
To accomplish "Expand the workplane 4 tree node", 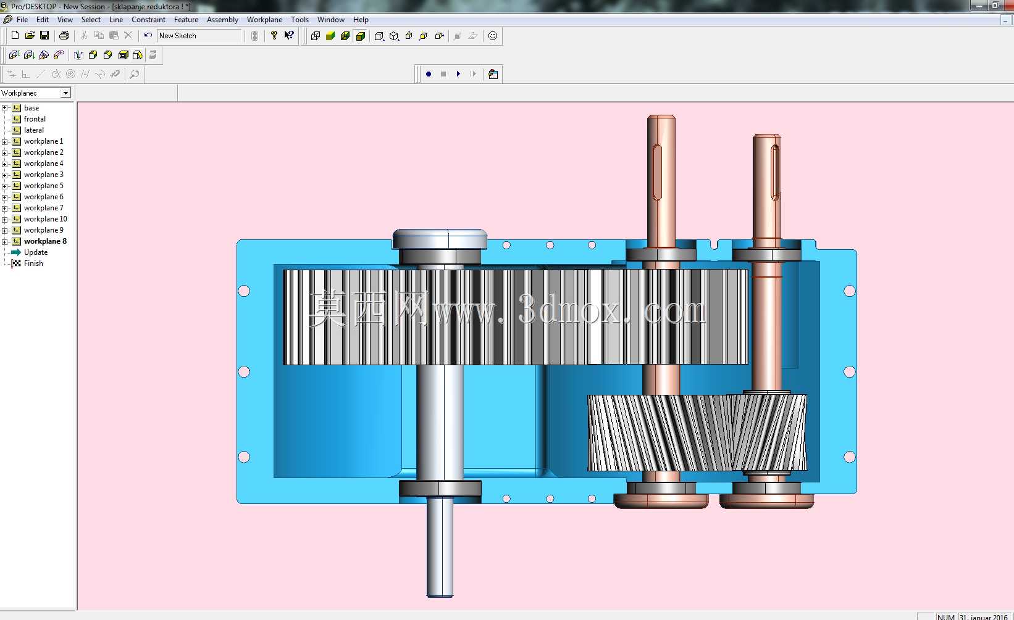I will tap(5, 163).
